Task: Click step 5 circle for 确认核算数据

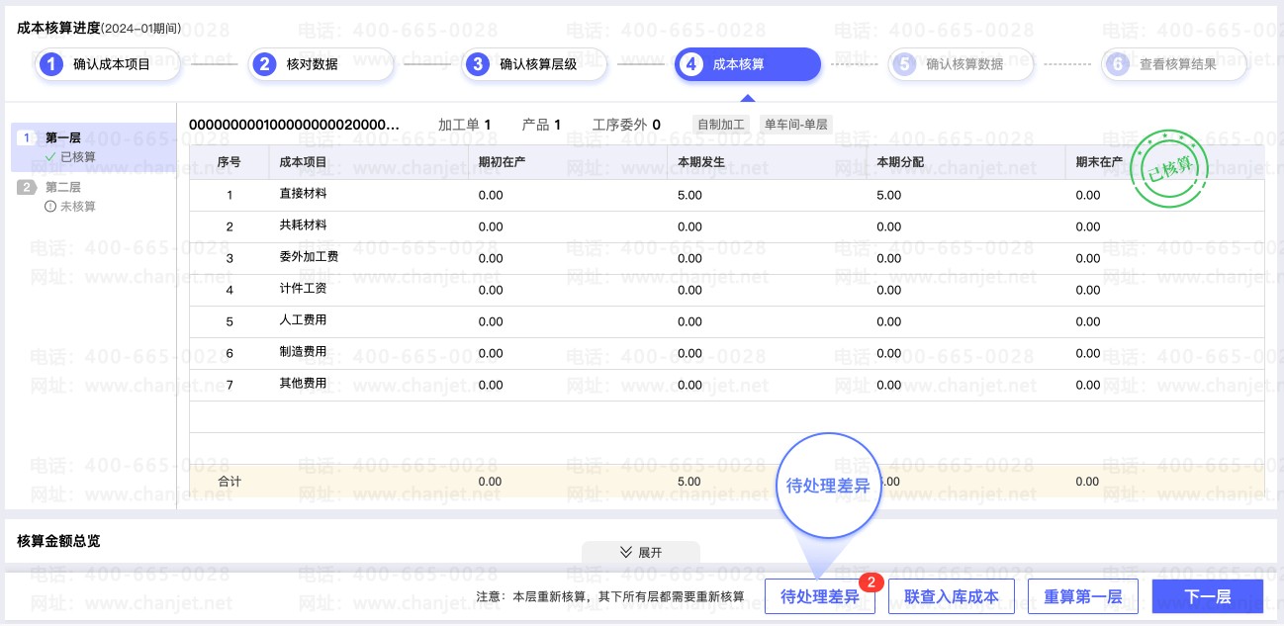Action: 904,64
